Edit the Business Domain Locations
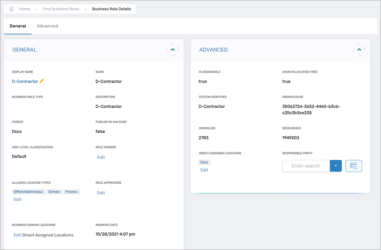The width and height of the screenshot is (381, 250). tap(17, 235)
